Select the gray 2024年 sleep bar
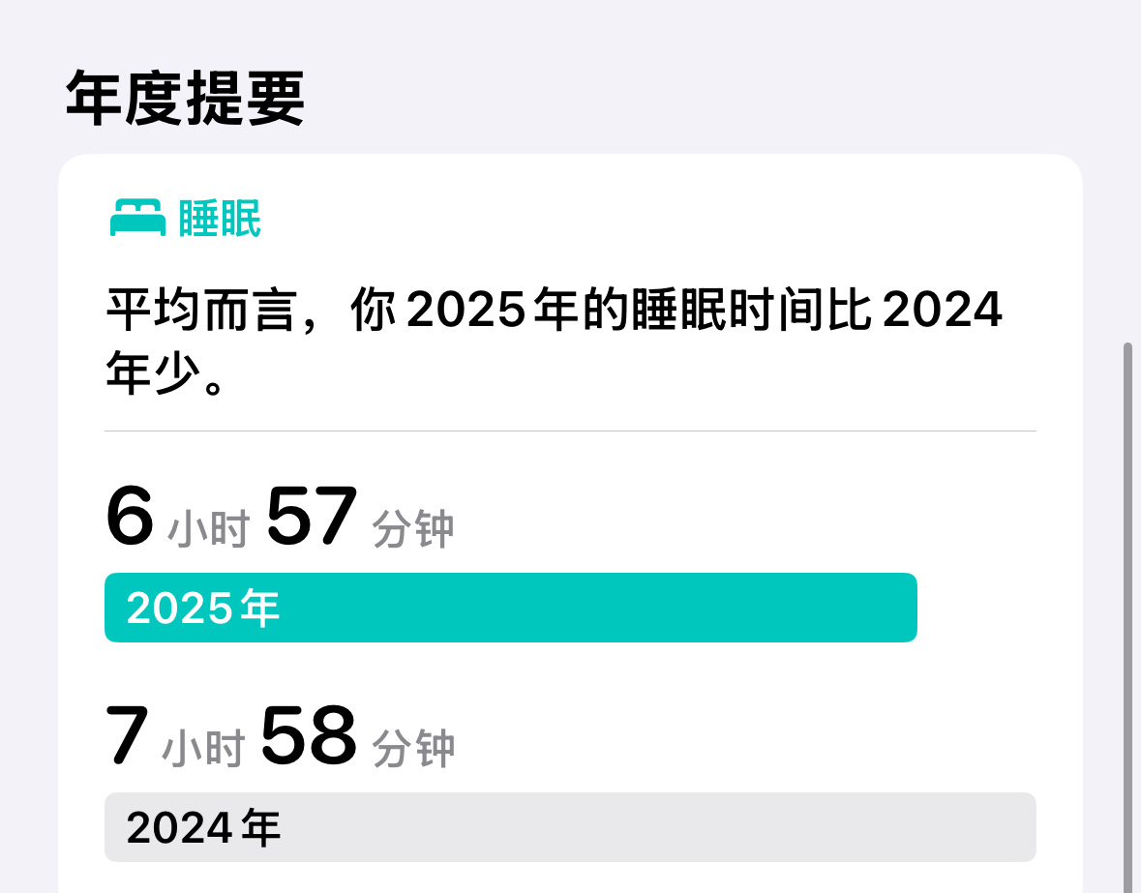The height and width of the screenshot is (893, 1141). coord(571,827)
